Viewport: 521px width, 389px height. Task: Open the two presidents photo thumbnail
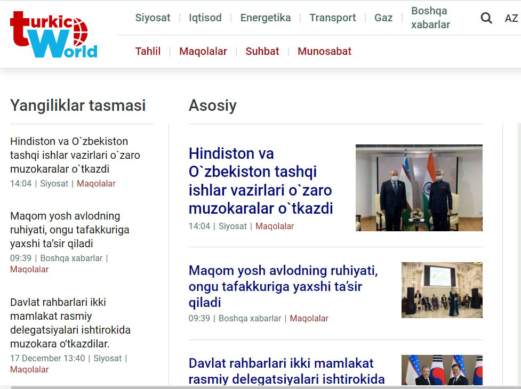click(442, 370)
